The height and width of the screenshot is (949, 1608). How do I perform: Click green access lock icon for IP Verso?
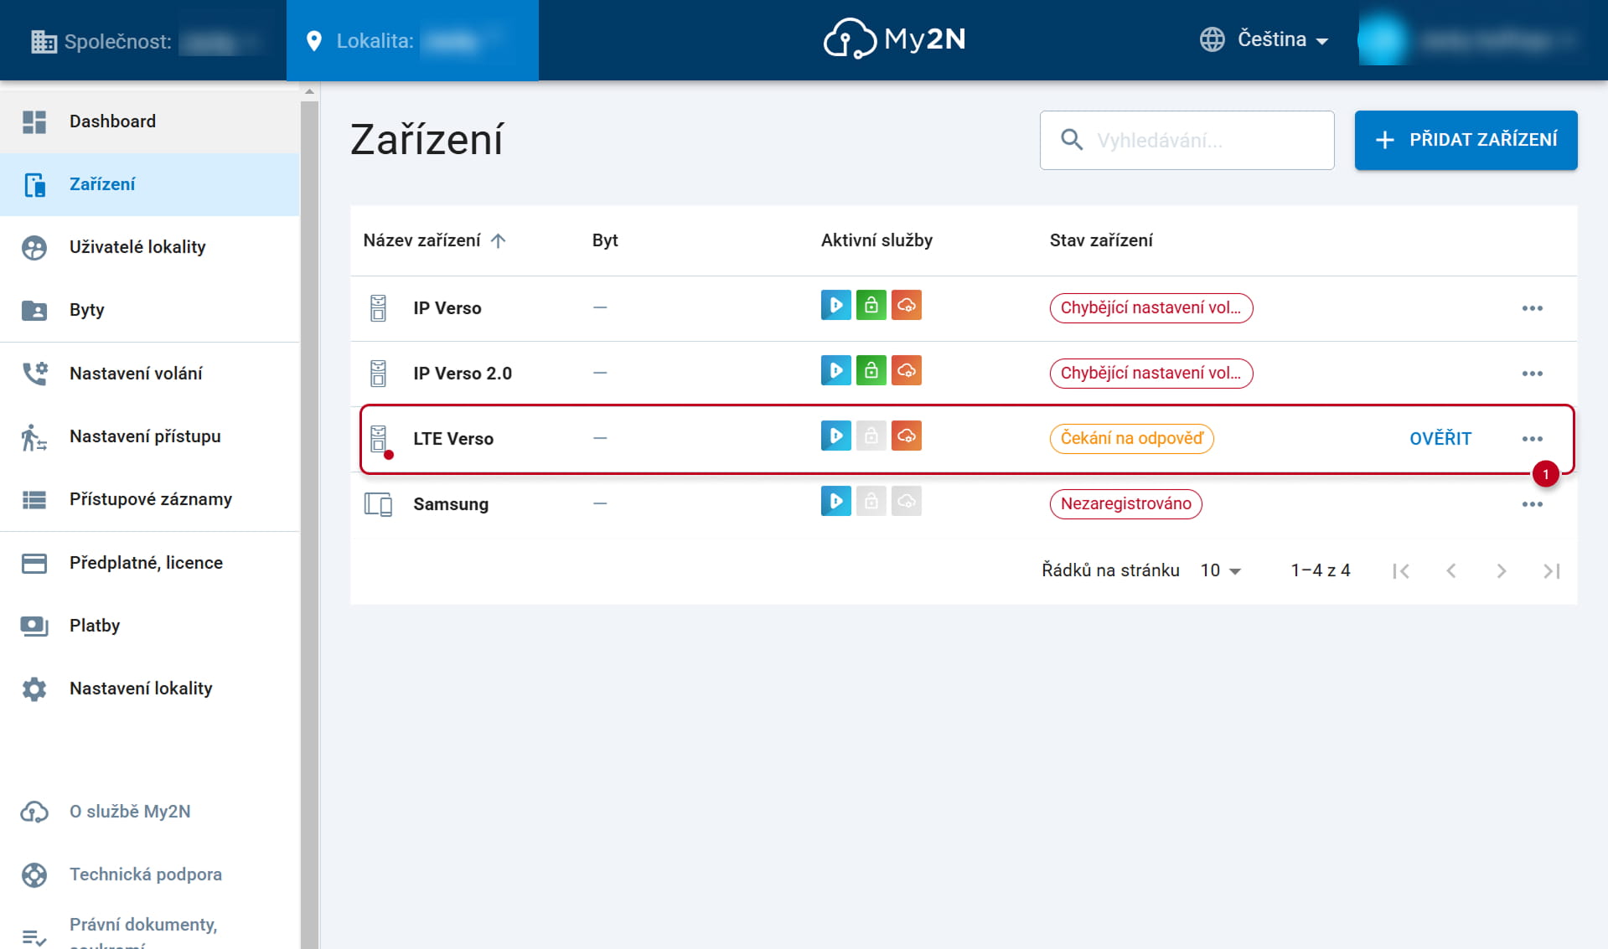pos(871,305)
